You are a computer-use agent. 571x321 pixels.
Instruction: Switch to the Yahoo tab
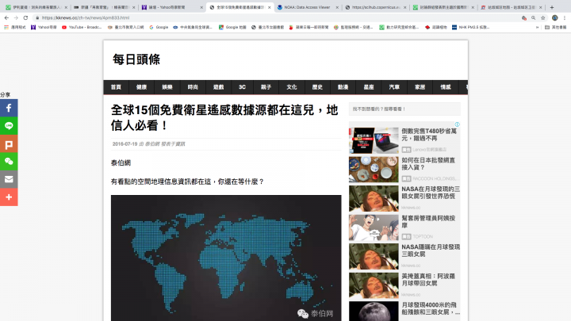[171, 7]
